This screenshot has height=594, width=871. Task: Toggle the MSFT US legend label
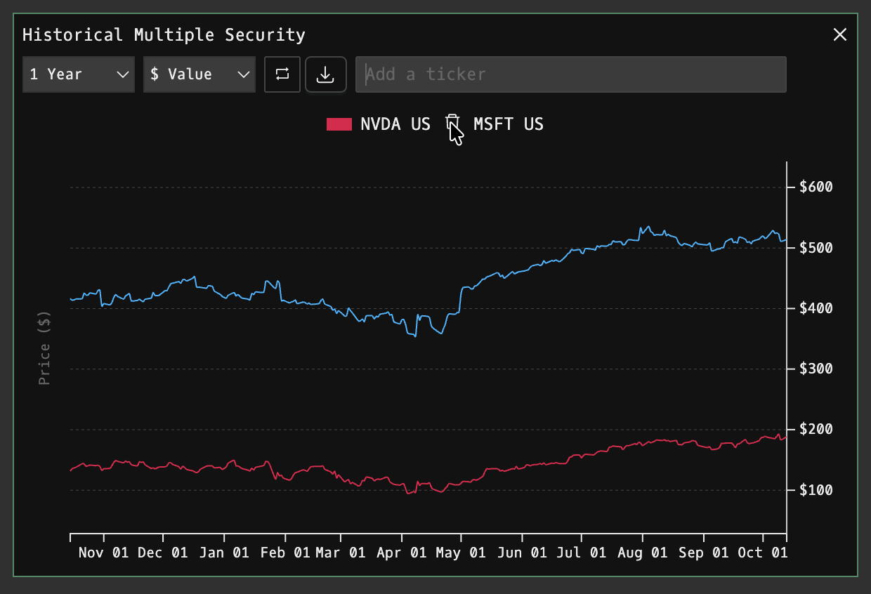click(509, 124)
